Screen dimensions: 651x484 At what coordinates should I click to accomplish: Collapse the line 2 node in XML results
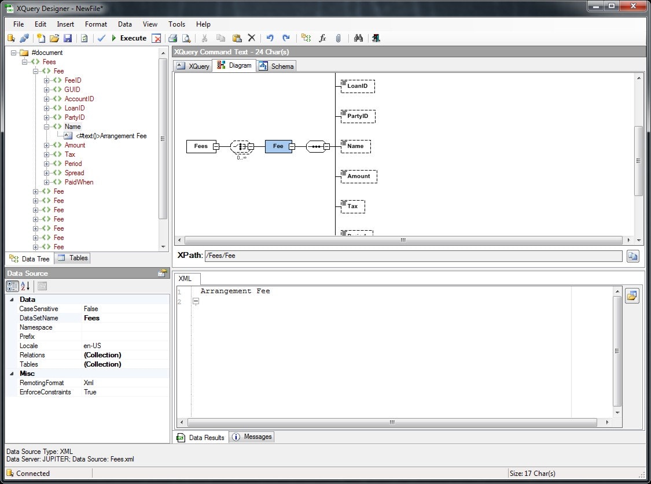(196, 301)
